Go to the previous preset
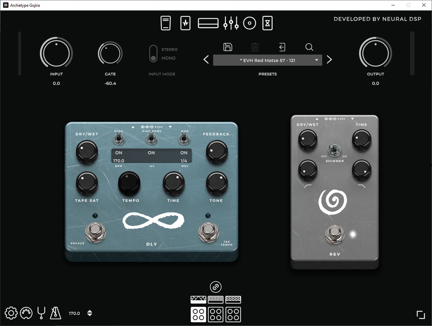Image resolution: width=432 pixels, height=326 pixels. pos(206,60)
